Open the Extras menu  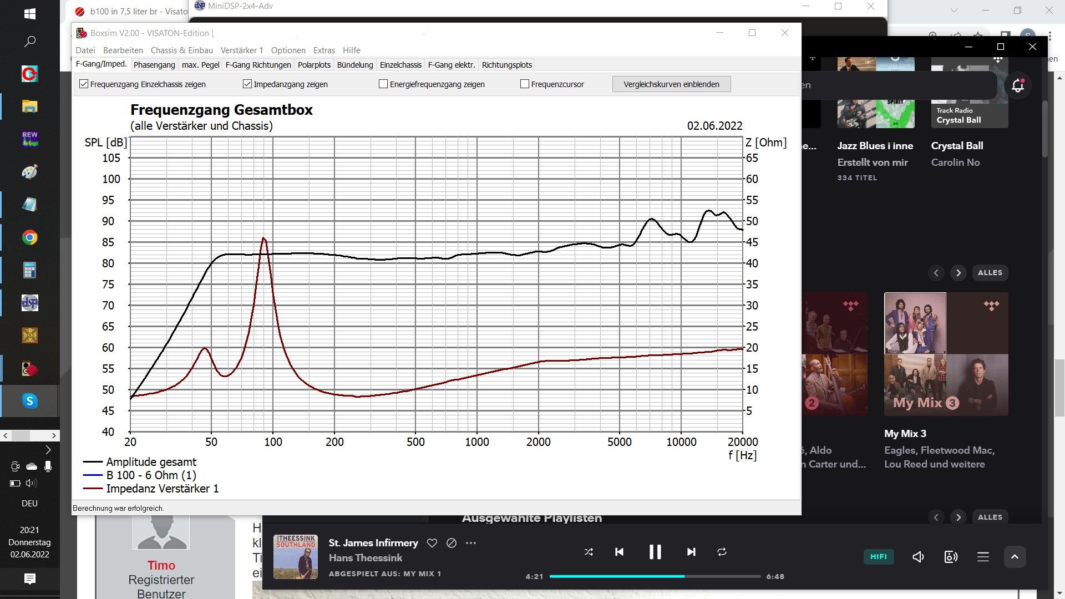point(324,50)
